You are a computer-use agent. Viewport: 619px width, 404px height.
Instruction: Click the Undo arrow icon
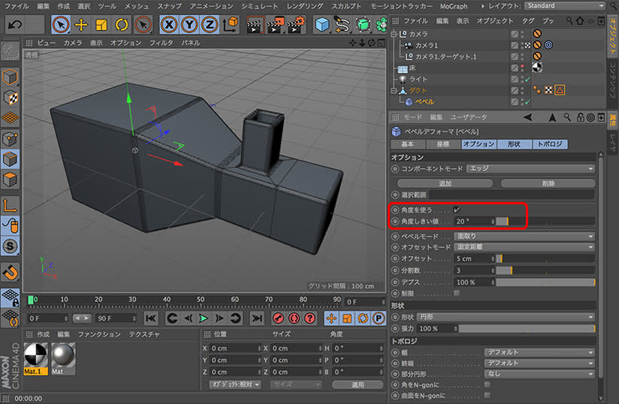15,25
